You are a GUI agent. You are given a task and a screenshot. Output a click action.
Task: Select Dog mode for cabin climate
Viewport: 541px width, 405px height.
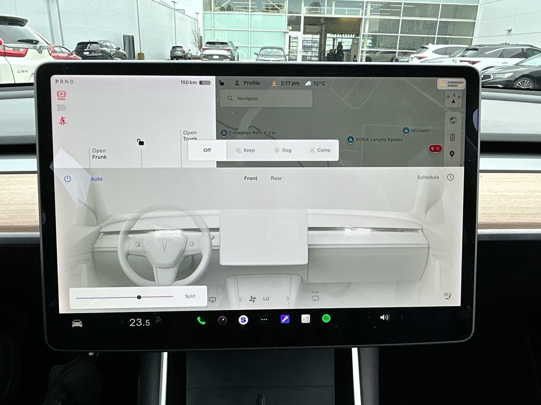coord(283,150)
